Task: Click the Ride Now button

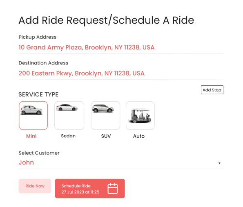Action: [35, 186]
